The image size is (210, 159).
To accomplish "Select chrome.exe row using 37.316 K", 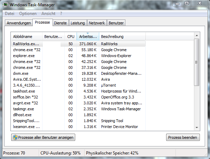I will pos(78,67).
